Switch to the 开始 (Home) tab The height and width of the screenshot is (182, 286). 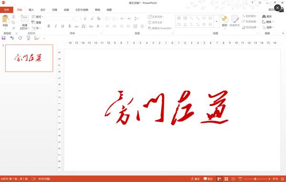20,10
